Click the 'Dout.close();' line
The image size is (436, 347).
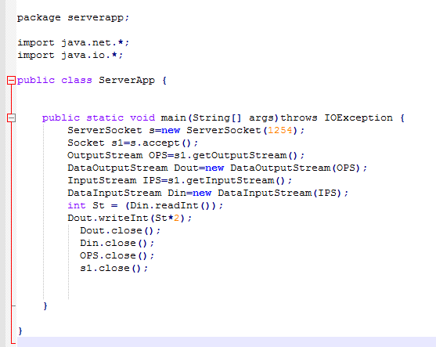click(120, 230)
